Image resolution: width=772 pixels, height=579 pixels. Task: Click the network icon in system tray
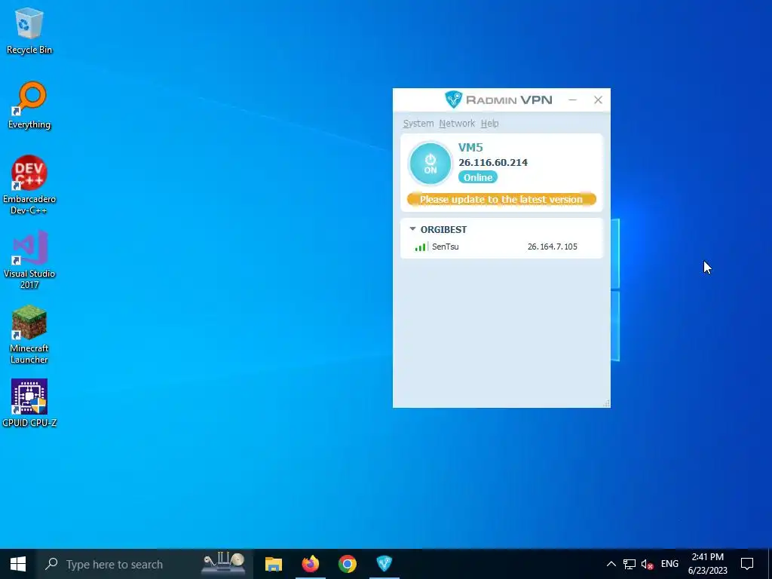tap(630, 564)
